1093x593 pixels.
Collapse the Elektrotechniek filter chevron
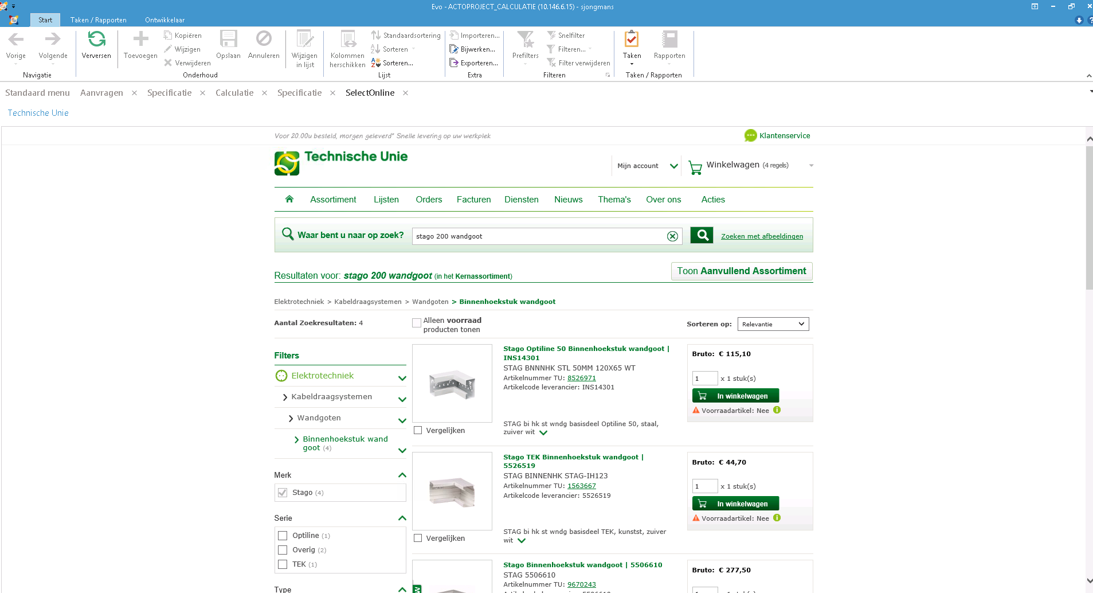click(x=402, y=378)
